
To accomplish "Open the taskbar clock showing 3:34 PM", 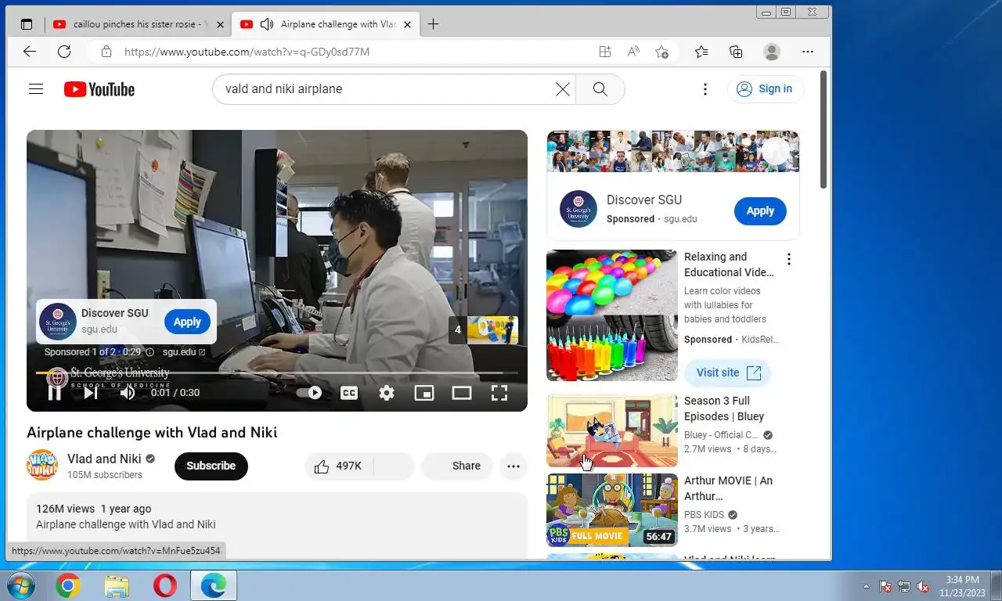I will tap(963, 585).
